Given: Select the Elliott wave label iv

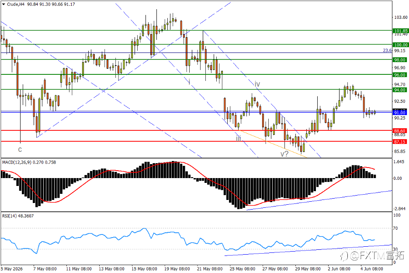Looking at the screenshot, I should click(257, 84).
